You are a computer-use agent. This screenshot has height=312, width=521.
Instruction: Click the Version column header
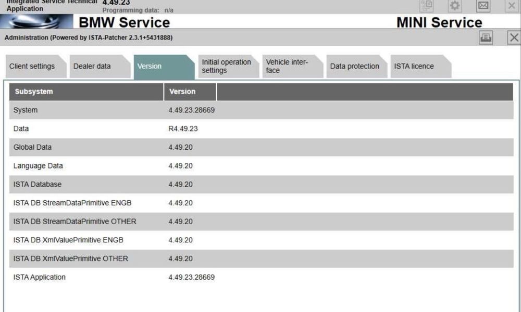pyautogui.click(x=190, y=92)
